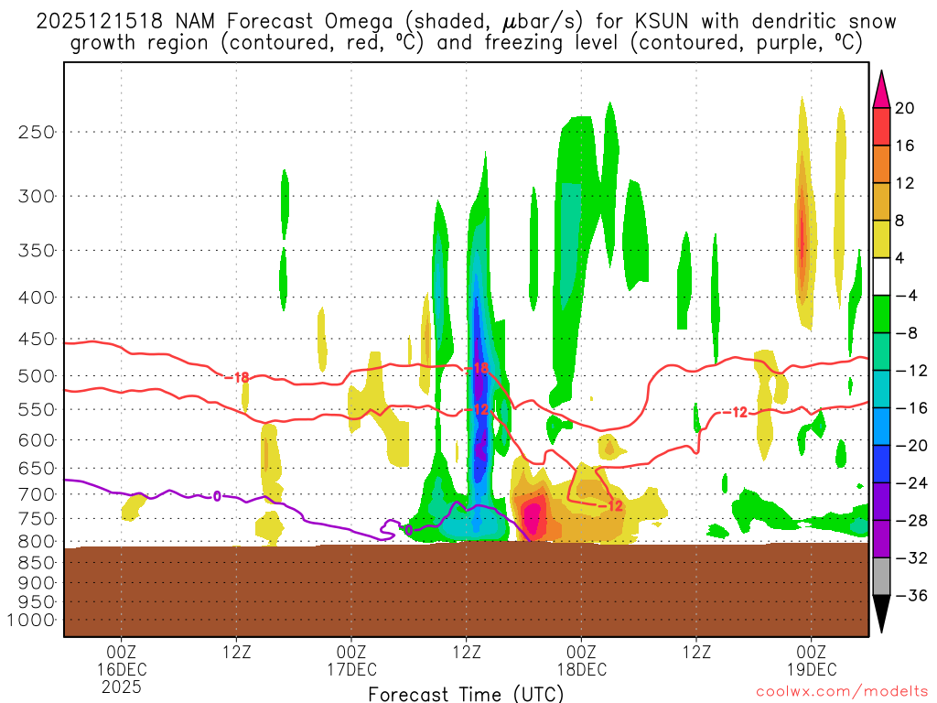Click the 1000 pressure level label
The width and height of the screenshot is (937, 703).
click(x=30, y=620)
